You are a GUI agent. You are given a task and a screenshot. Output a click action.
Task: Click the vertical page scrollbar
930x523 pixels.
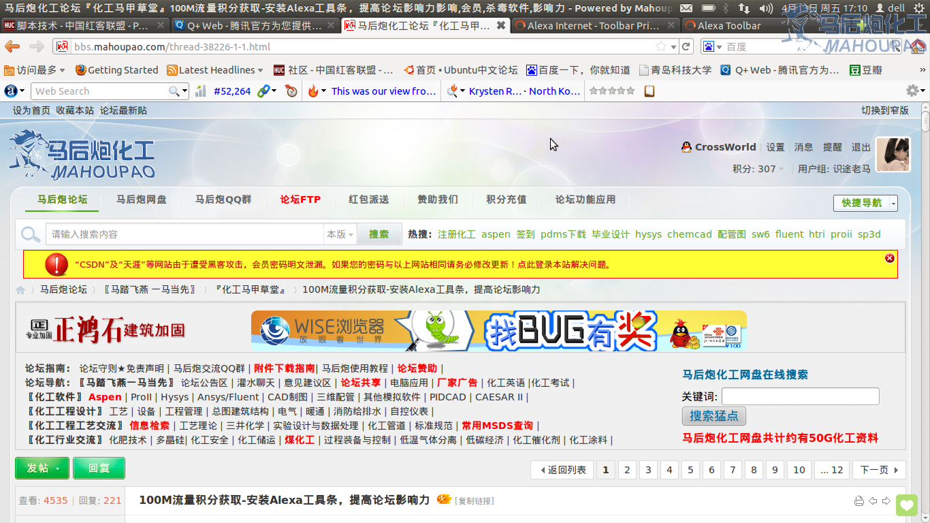pyautogui.click(x=925, y=313)
